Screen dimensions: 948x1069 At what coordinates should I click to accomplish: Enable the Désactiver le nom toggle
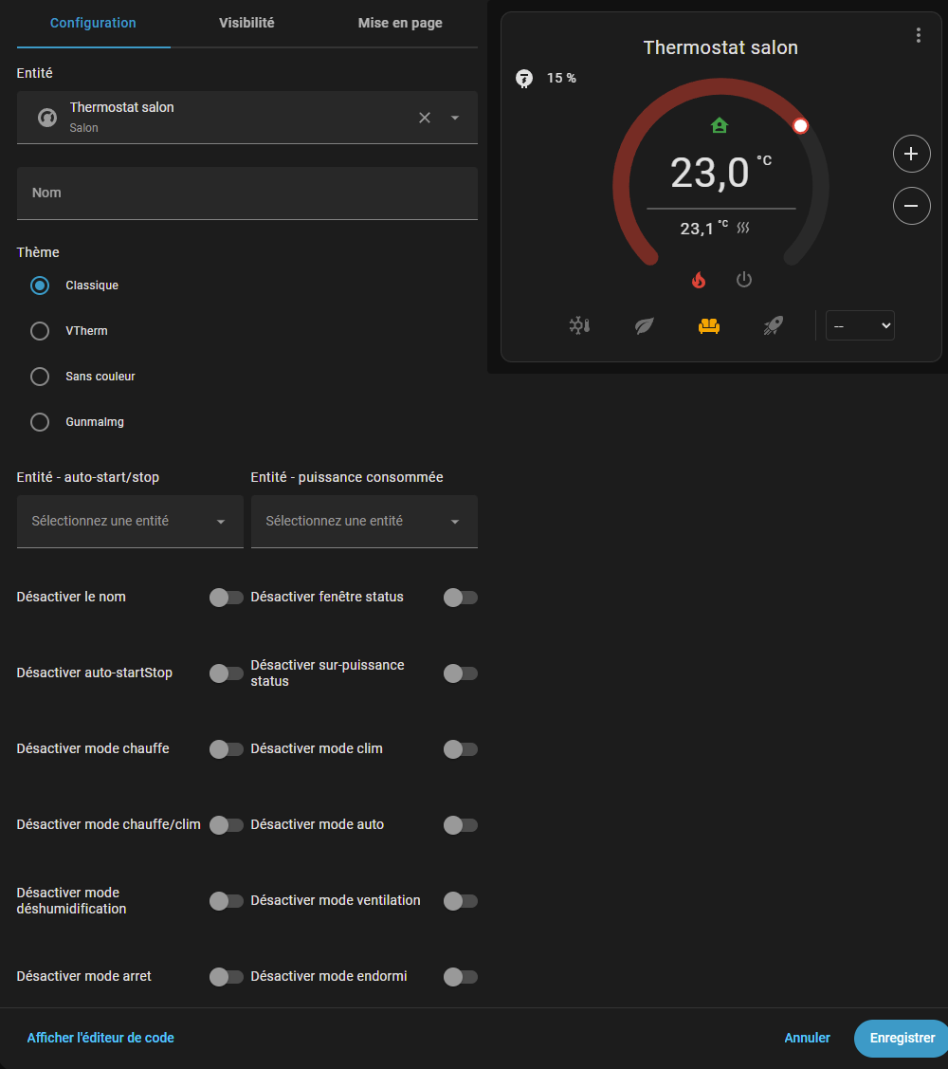click(x=227, y=598)
